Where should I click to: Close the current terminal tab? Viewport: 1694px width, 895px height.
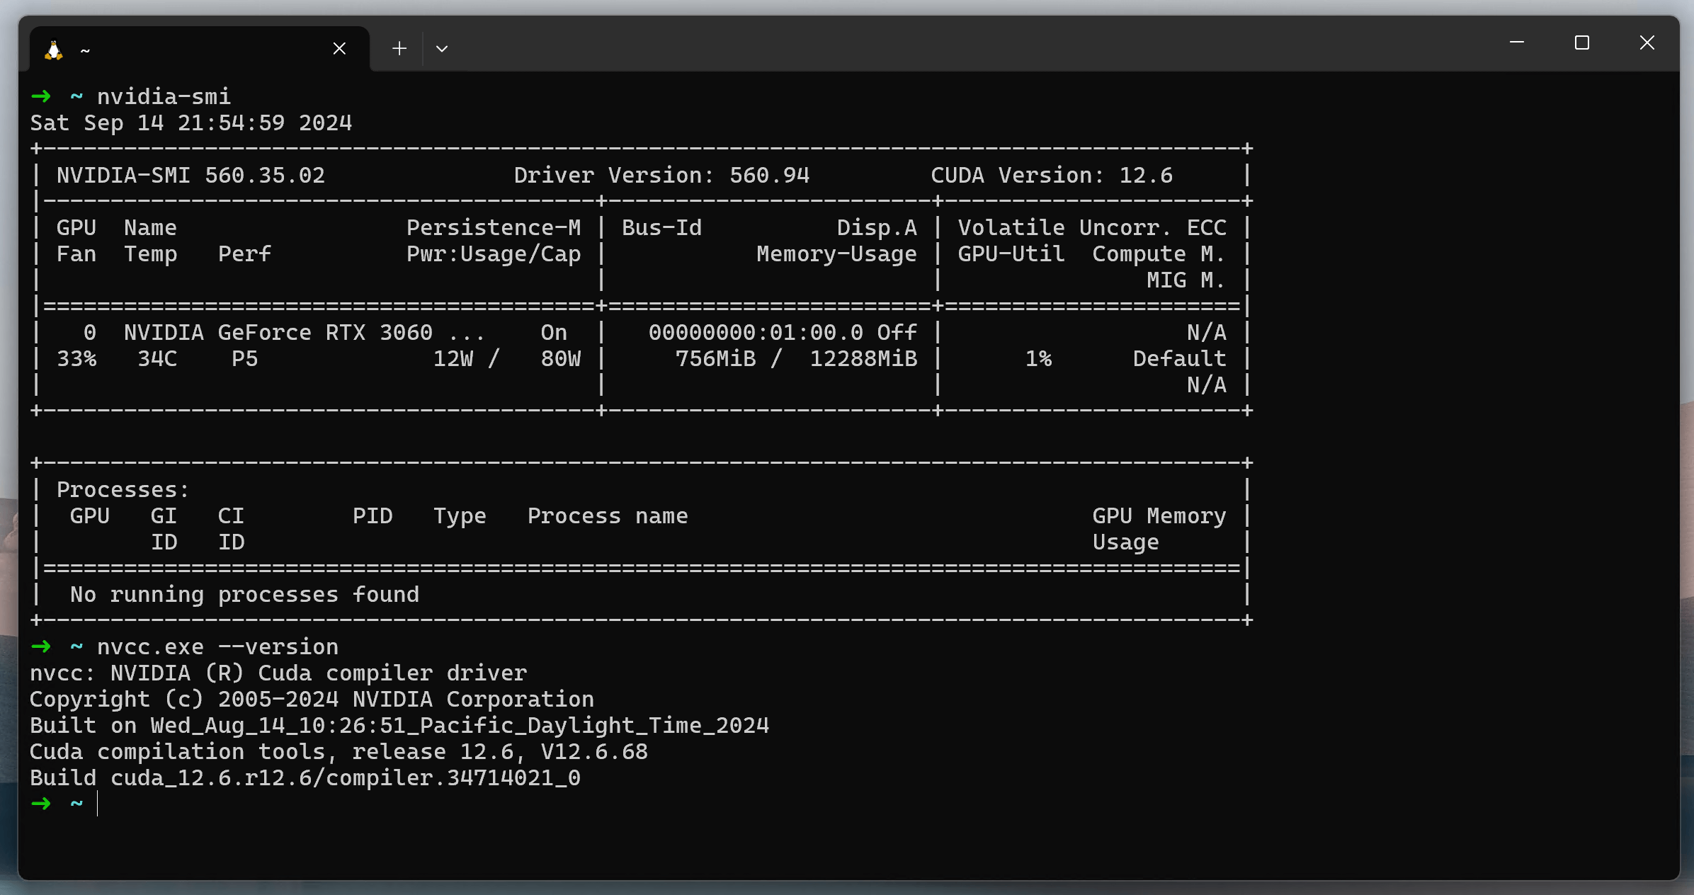339,48
